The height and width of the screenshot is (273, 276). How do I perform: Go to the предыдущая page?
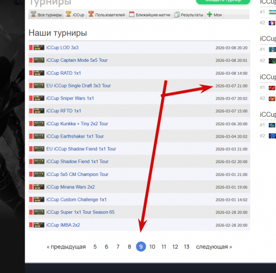pyautogui.click(x=66, y=247)
